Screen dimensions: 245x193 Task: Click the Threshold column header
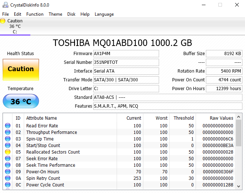183,118
